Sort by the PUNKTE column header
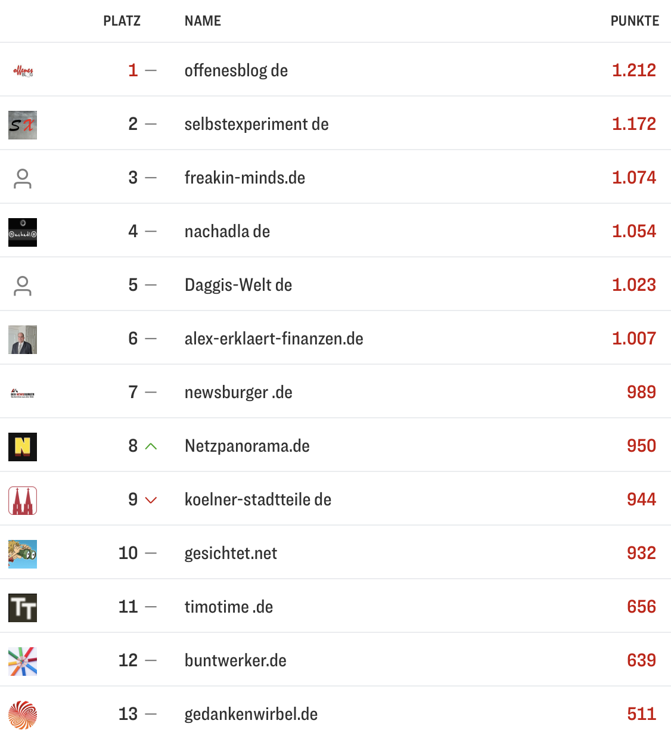 [x=635, y=21]
